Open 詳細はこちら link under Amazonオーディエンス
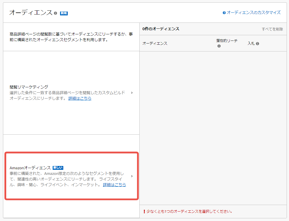Viewport: 289px width, 221px height. click(x=114, y=185)
